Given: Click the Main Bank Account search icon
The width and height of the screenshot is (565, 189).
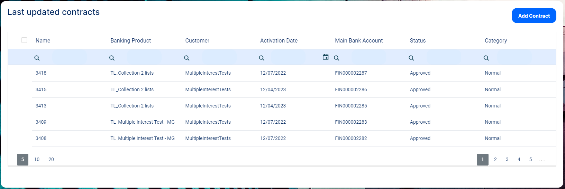Looking at the screenshot, I should (336, 58).
